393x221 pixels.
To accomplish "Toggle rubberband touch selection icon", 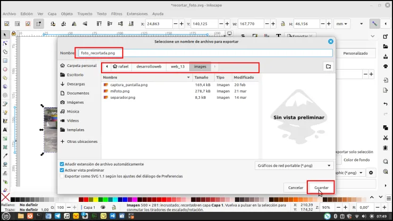I will tap(39, 24).
